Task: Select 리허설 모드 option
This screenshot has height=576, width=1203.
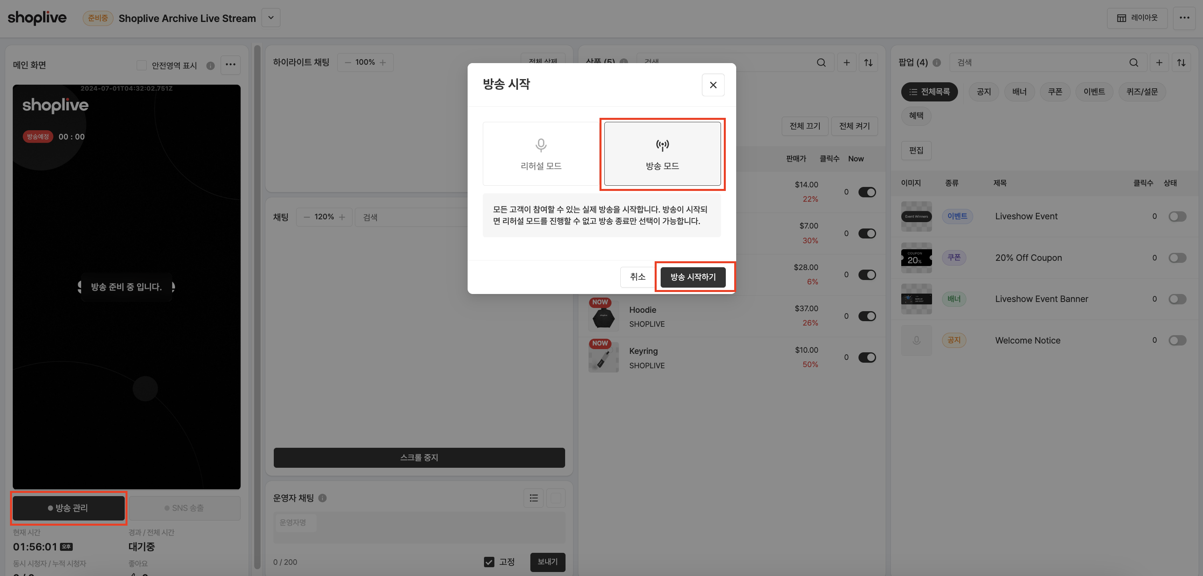Action: click(541, 154)
